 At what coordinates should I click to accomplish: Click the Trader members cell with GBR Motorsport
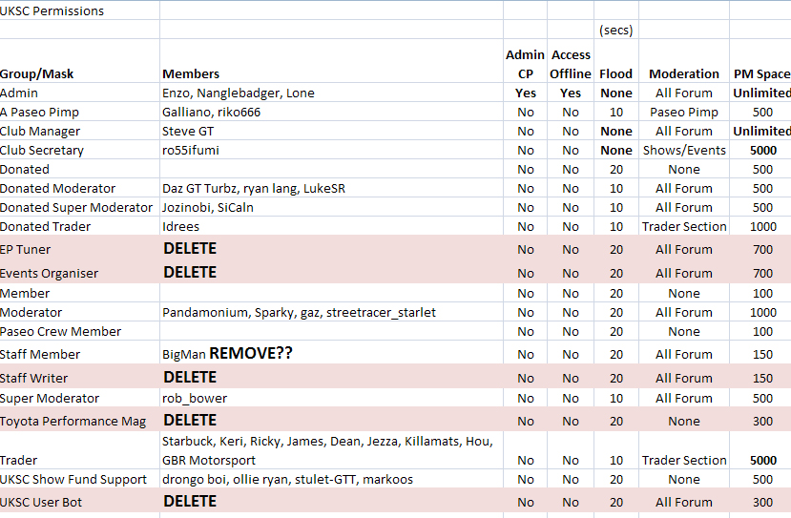tap(331, 450)
